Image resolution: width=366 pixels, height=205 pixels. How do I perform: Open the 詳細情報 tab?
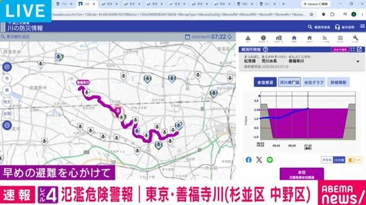(338, 82)
